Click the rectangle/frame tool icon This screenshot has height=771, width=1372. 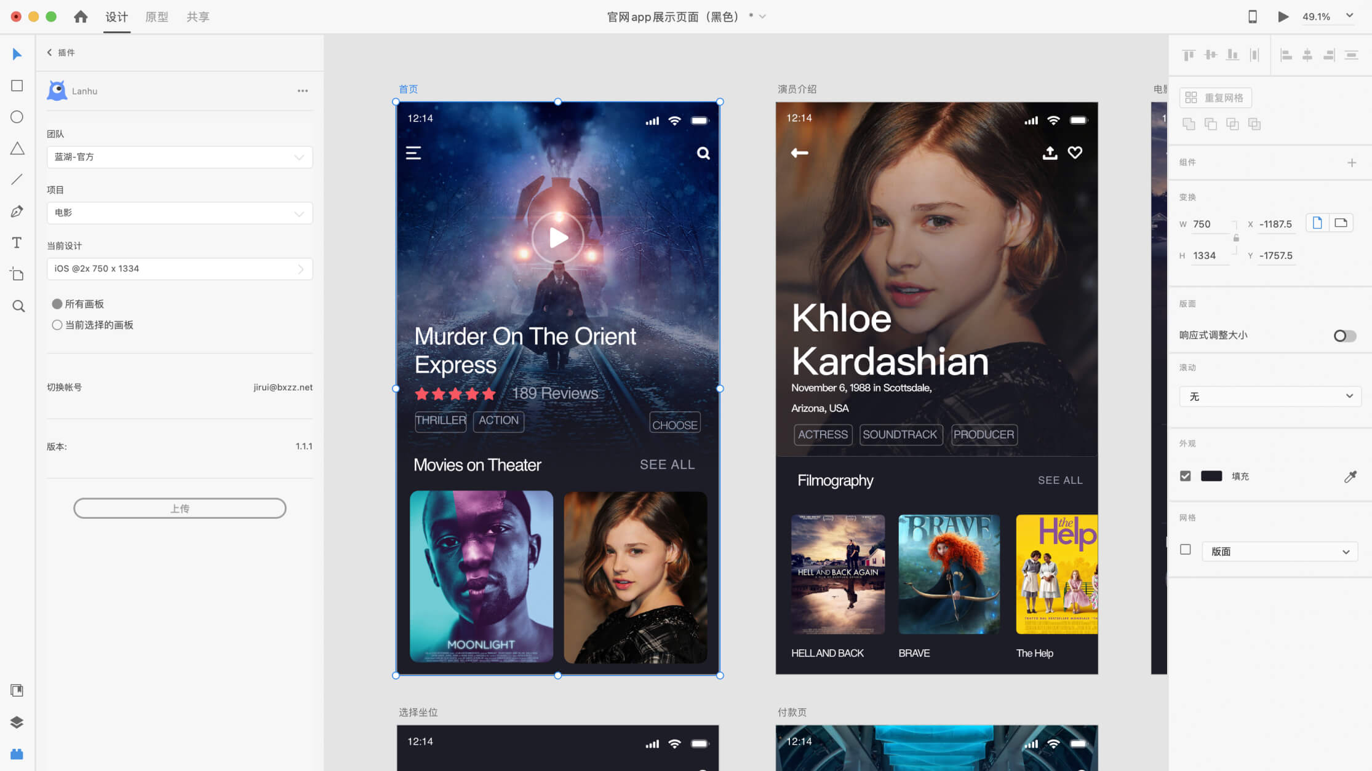(18, 85)
